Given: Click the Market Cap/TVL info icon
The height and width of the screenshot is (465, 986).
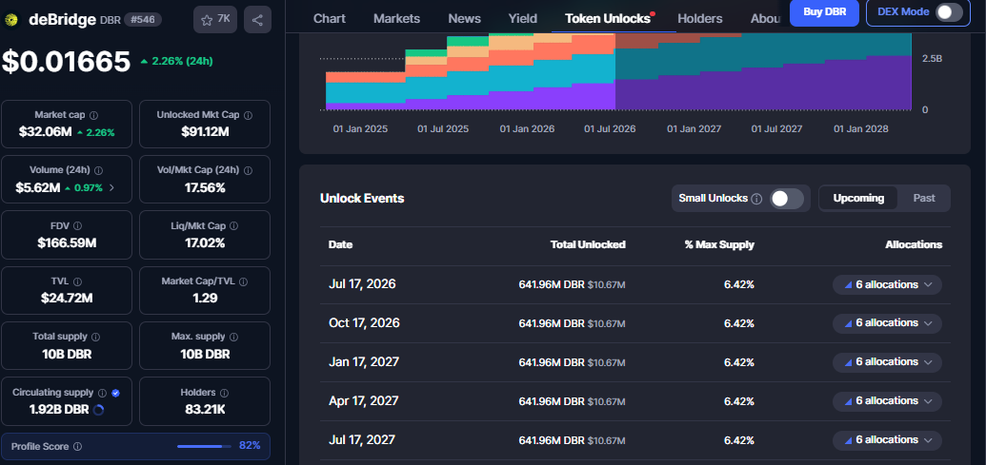Looking at the screenshot, I should point(243,281).
